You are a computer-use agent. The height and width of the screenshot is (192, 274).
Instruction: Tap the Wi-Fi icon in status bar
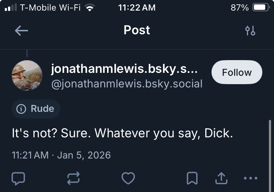(x=89, y=8)
